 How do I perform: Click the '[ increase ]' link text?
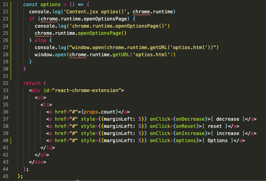[227, 133]
